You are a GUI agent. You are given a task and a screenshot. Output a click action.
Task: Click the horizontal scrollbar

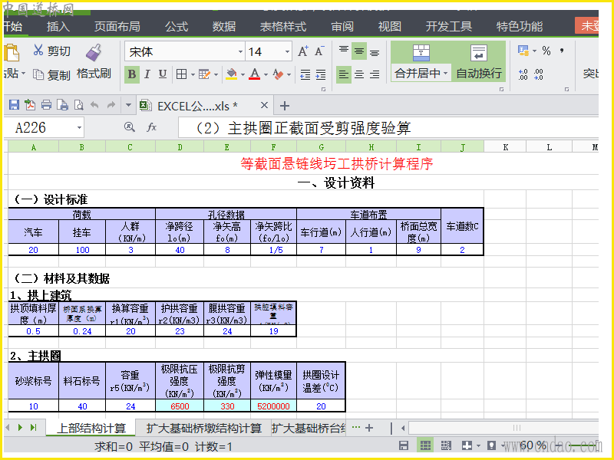(503, 428)
